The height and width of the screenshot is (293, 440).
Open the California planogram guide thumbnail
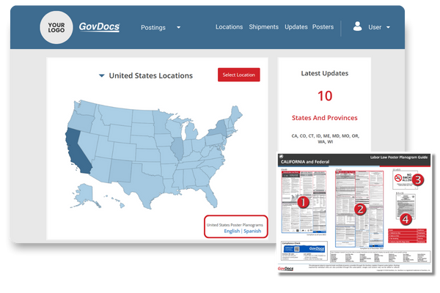coord(355,214)
